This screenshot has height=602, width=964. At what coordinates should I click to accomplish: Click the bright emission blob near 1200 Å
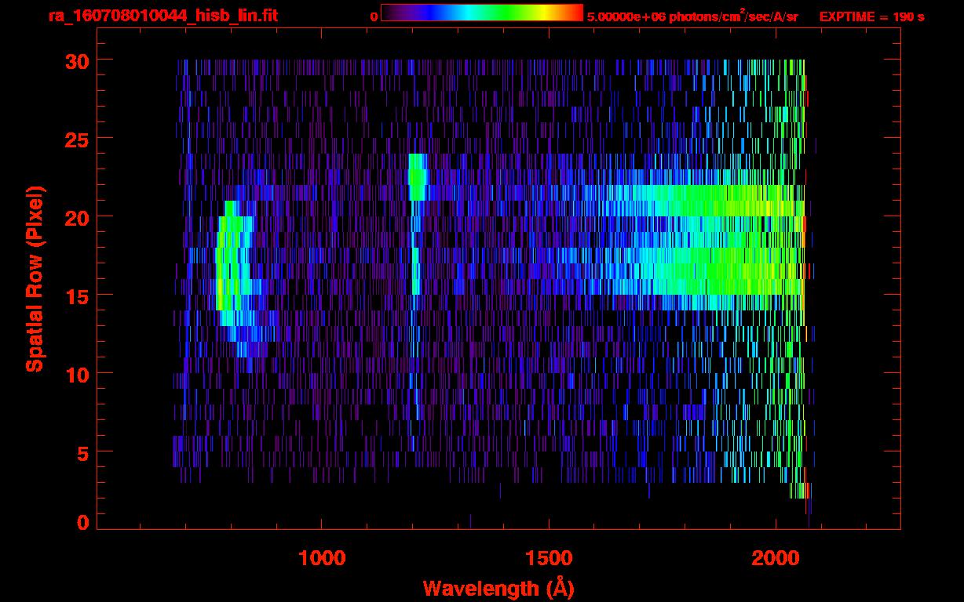pyautogui.click(x=417, y=176)
